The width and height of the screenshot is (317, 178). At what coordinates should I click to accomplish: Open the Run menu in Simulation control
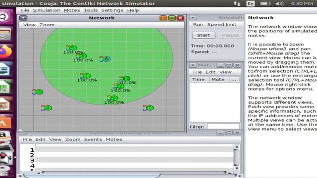click(198, 25)
